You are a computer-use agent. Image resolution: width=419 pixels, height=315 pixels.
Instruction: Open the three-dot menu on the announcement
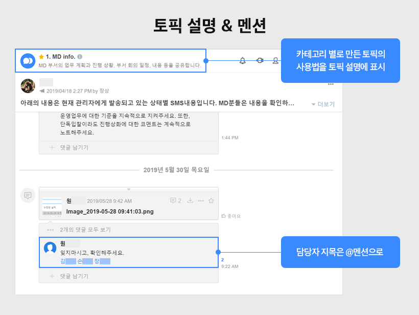coord(331,84)
